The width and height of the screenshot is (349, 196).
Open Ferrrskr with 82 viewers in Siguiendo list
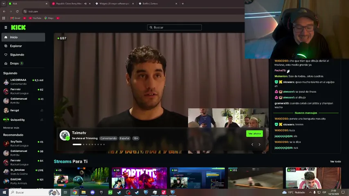point(23,91)
